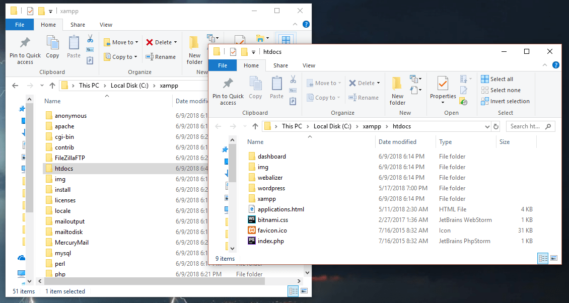Click the Cut scissors icon in xampp window
Viewport: 569px width, 303px height.
pos(90,38)
